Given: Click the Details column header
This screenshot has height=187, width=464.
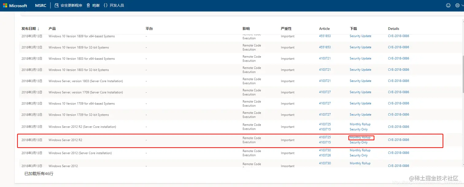Looking at the screenshot, I should click(394, 29).
